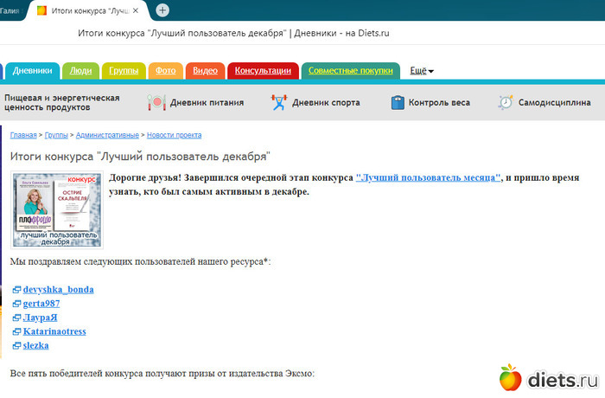The width and height of the screenshot is (605, 398).
Task: Open the slezka user profile link
Action: (35, 345)
